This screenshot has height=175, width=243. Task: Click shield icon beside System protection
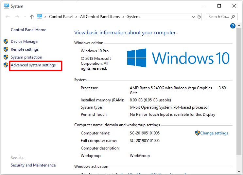[x=6, y=57]
